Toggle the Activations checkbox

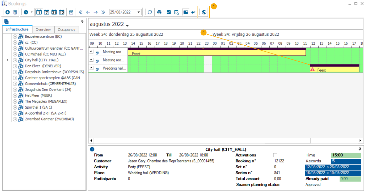pos(275,155)
